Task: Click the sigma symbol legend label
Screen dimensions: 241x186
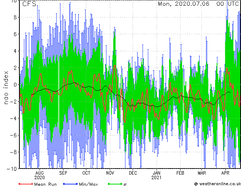Action: click(125, 184)
